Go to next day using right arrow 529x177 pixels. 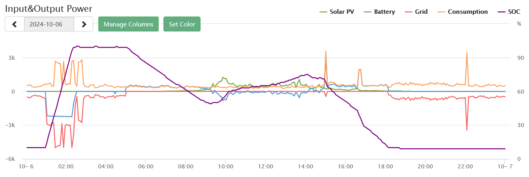[x=84, y=24]
